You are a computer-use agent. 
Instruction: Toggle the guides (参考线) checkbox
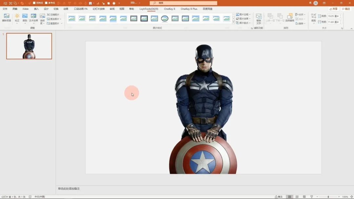click(x=46, y=3)
